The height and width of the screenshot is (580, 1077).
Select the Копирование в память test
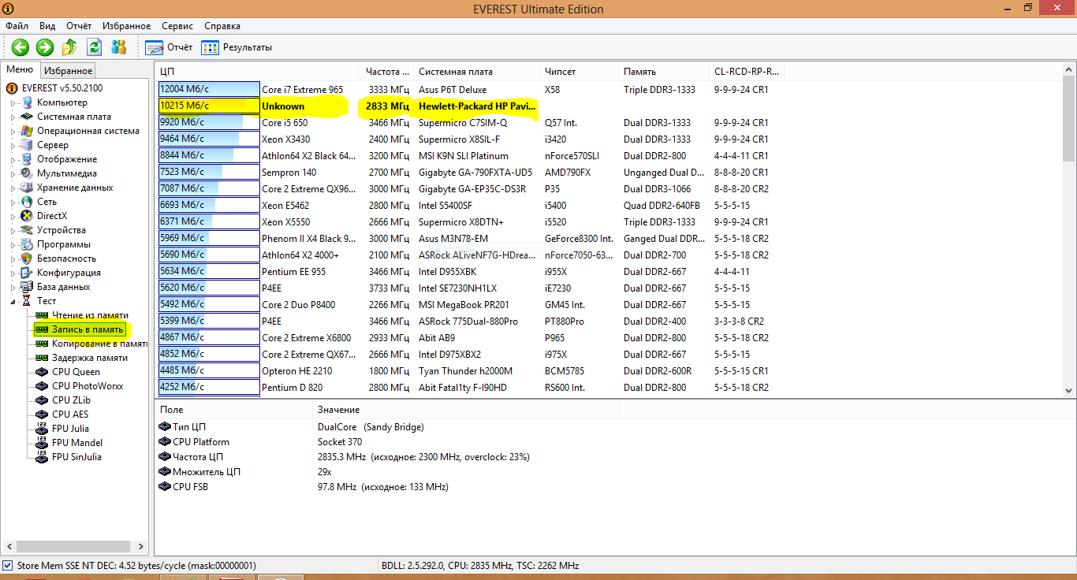[x=99, y=344]
